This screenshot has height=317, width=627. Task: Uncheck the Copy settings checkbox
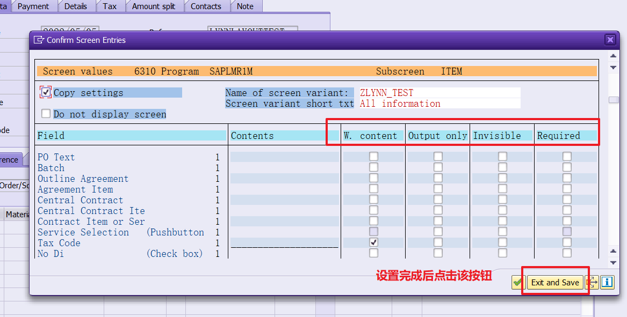tap(46, 92)
